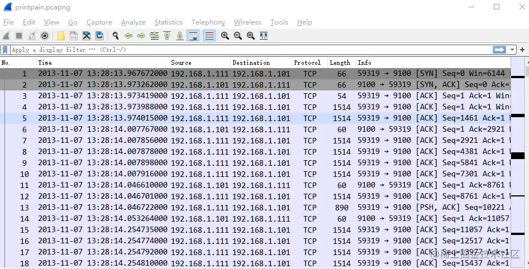Click the Go to specified packet icon
This screenshot has width=529, height=269.
154,36
